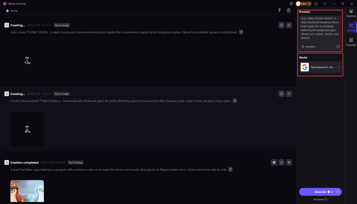Open the Img2Img tool in sidebar
The image size is (357, 204).
[351, 13]
